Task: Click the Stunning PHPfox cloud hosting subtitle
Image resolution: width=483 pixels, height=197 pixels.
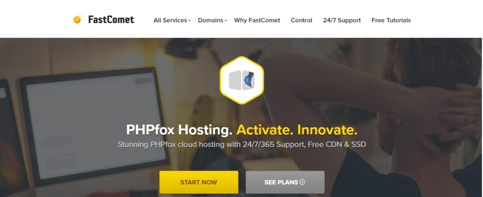Action: (x=242, y=144)
